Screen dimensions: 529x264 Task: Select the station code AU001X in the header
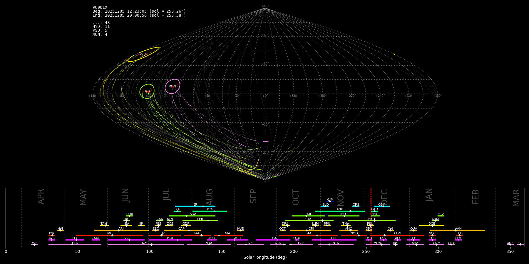tap(100, 8)
